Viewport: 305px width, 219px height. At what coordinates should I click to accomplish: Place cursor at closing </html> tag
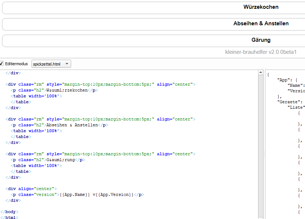click(x=9, y=218)
